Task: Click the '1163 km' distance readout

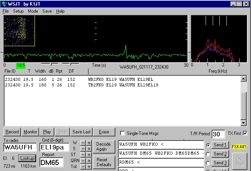Action: click(x=28, y=166)
